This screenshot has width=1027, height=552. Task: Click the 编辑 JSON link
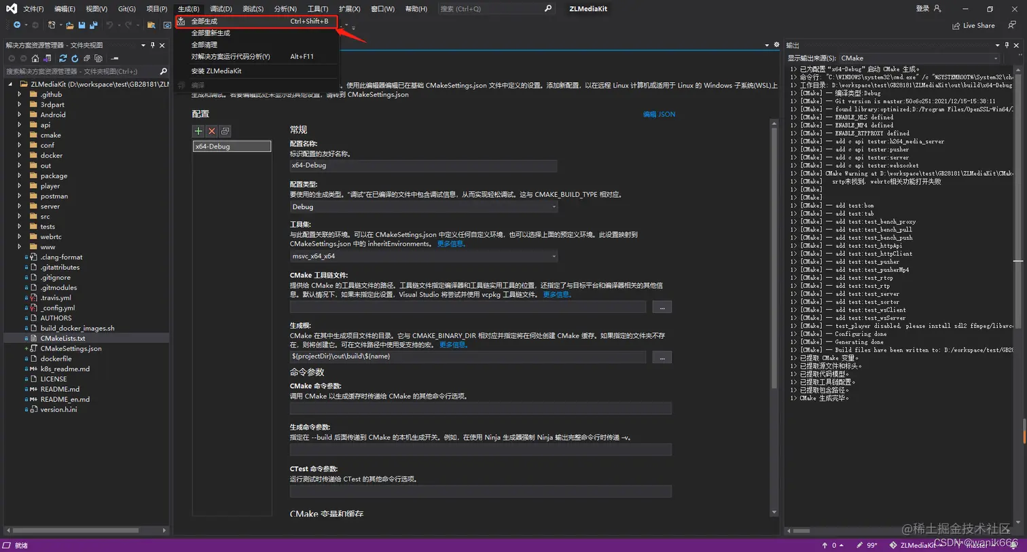pyautogui.click(x=659, y=114)
